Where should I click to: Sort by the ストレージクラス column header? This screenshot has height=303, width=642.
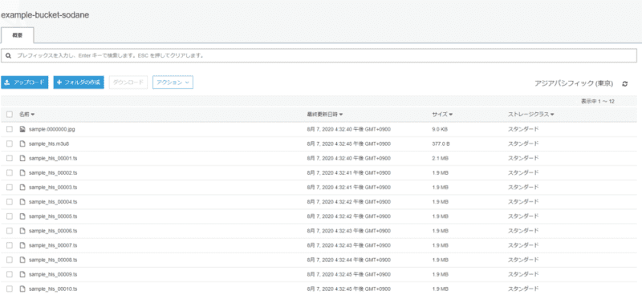[531, 115]
